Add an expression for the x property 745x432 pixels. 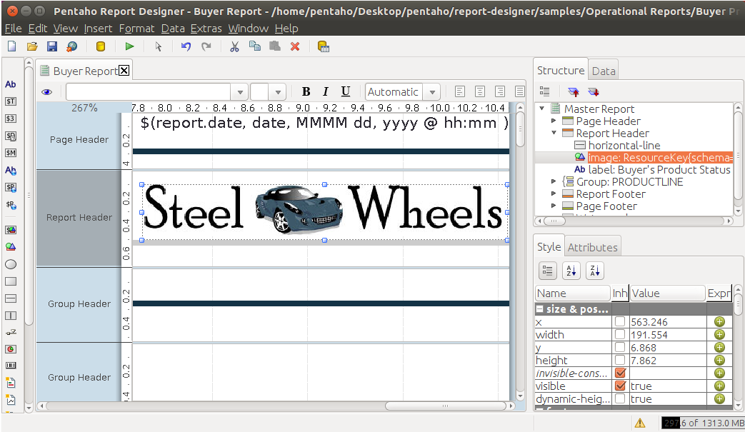[x=719, y=321]
